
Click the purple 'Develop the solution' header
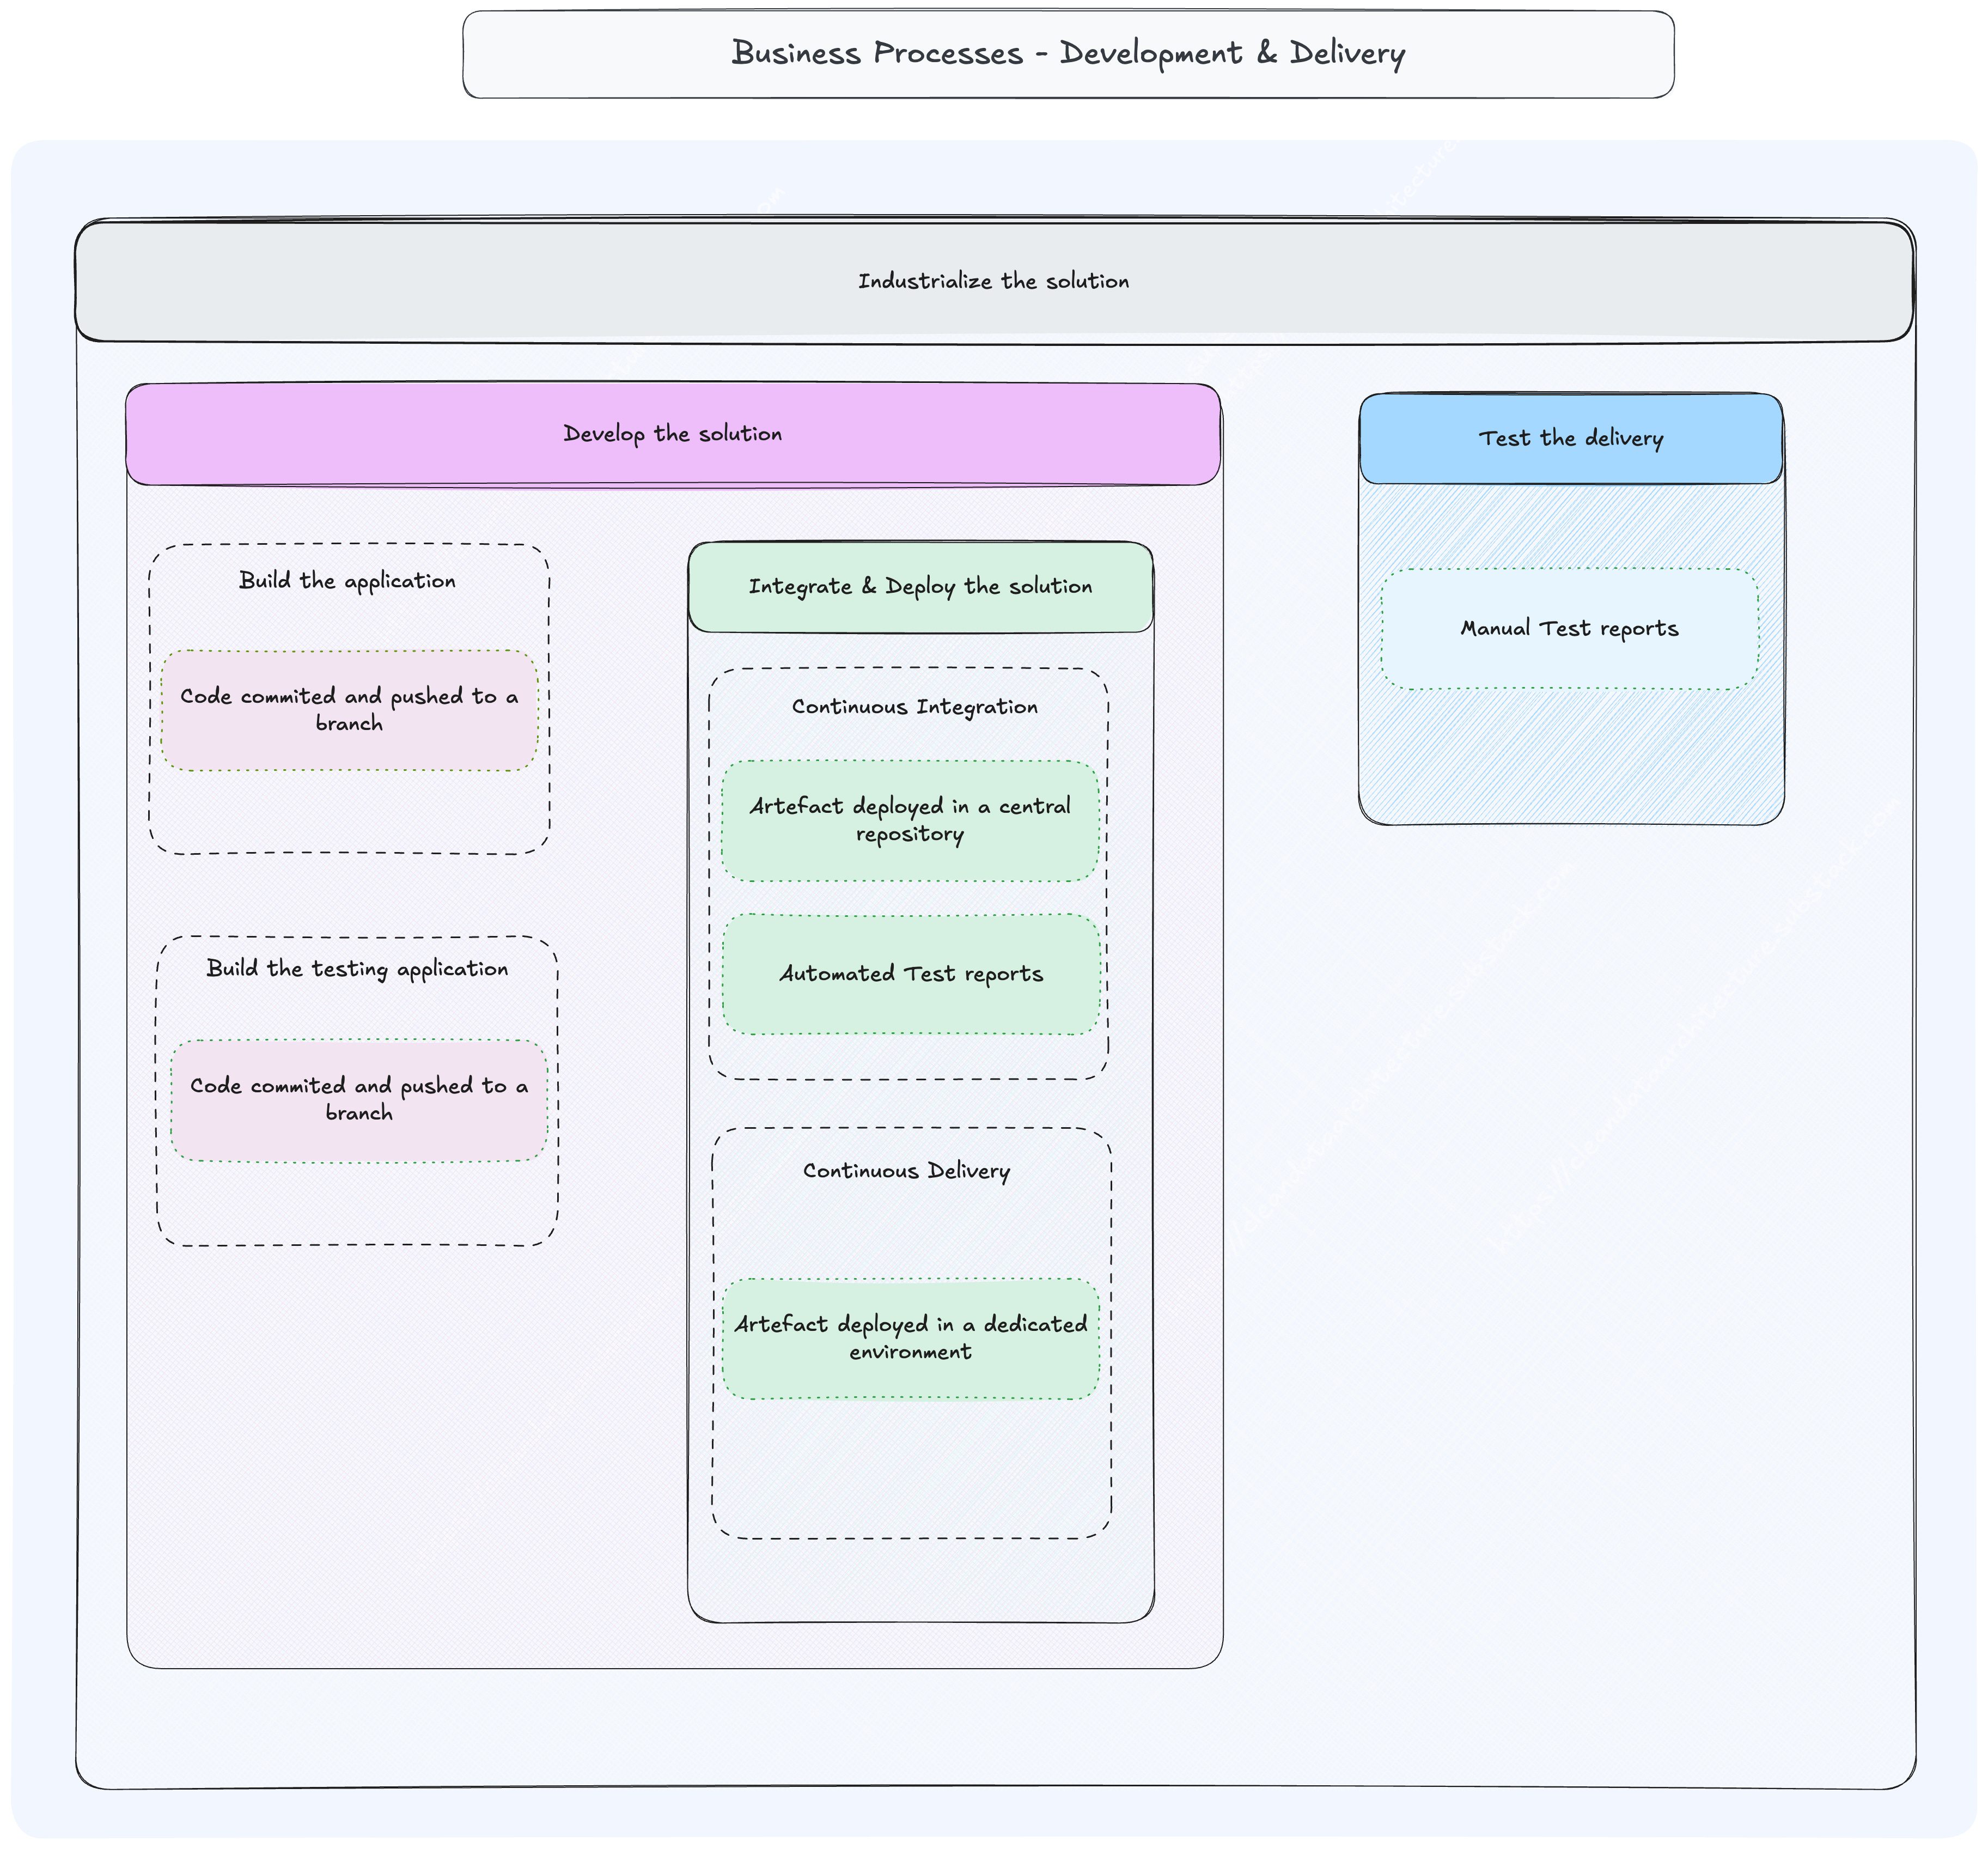(672, 434)
